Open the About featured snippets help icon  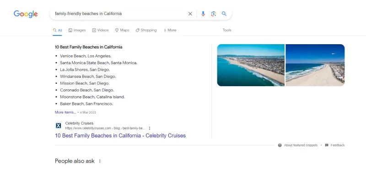(x=280, y=145)
